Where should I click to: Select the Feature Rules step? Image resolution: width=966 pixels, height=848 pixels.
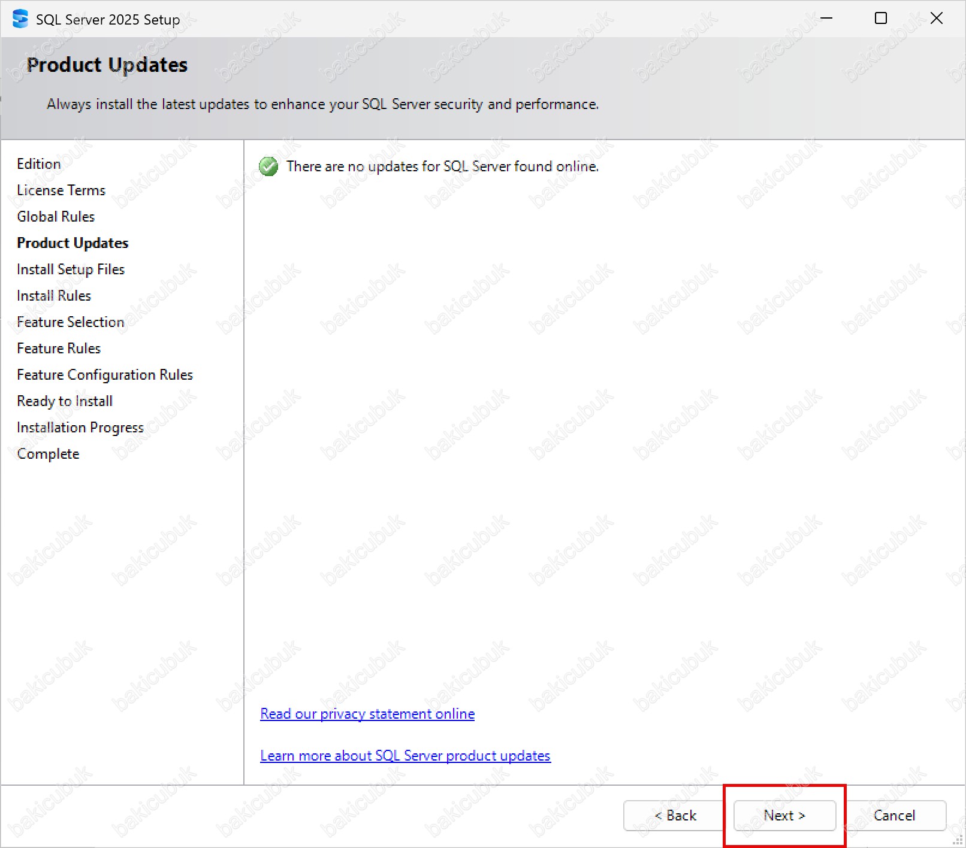pos(59,349)
